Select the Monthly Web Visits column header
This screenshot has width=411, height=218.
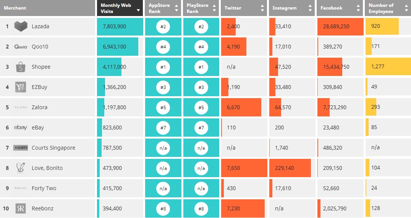click(x=120, y=8)
